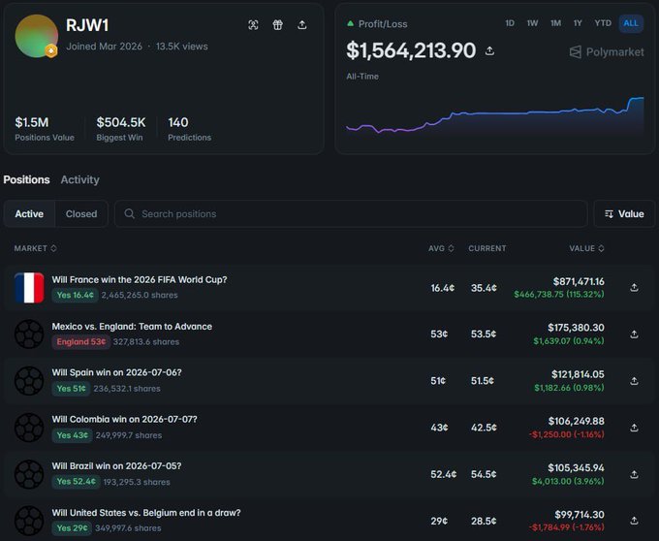
Task: Click the $871,471.16 position value
Action: 579,281
